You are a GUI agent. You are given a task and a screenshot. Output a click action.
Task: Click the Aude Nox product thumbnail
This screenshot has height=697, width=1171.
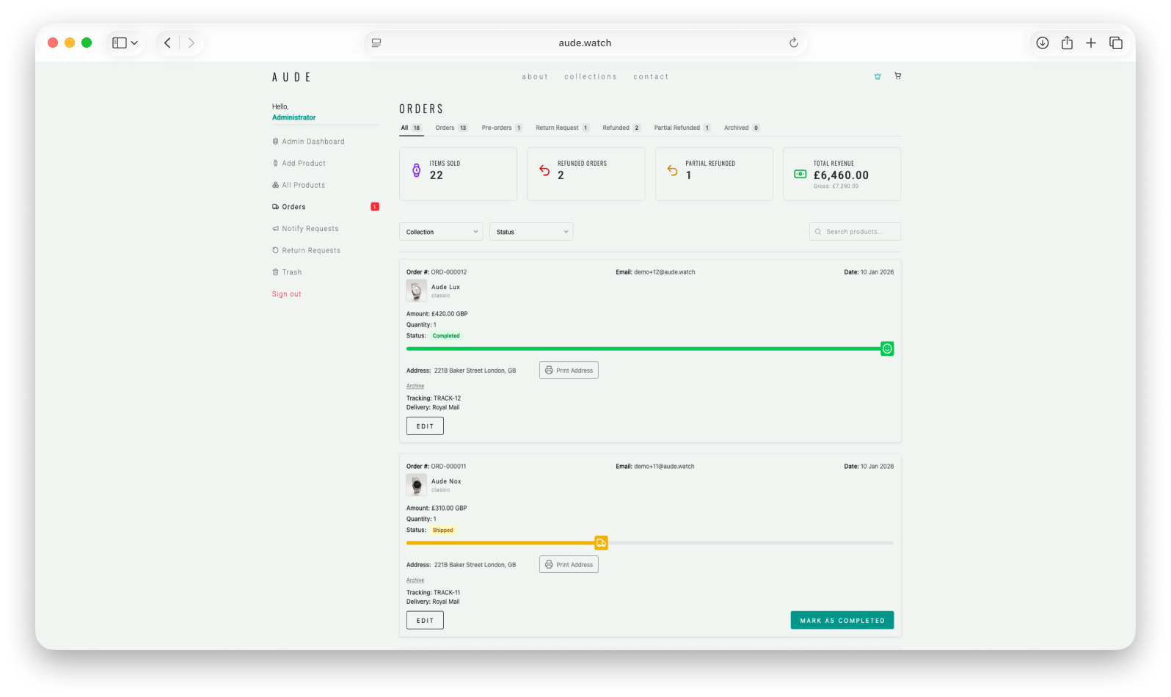point(417,485)
